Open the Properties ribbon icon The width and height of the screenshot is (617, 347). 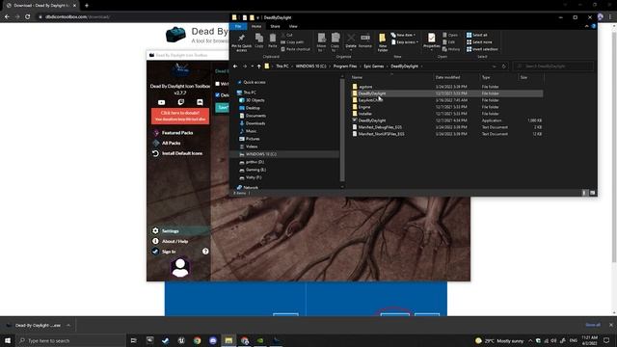(432, 41)
